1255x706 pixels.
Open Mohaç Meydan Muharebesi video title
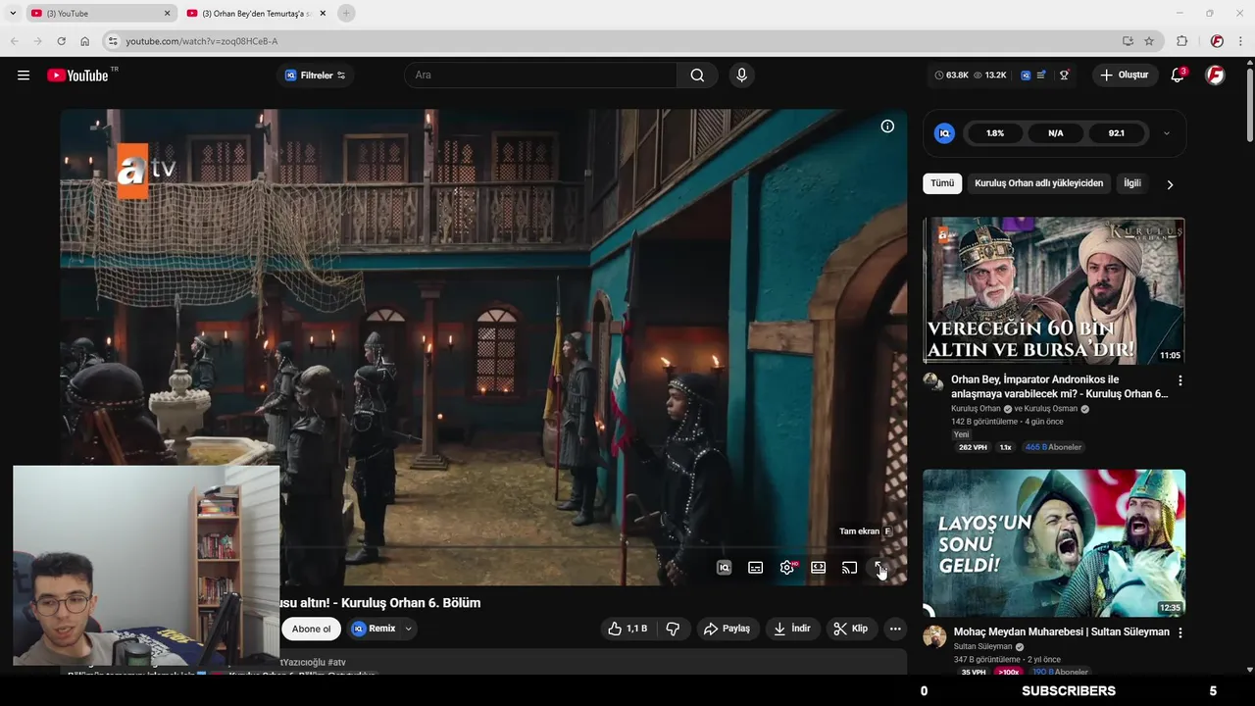(x=1061, y=632)
